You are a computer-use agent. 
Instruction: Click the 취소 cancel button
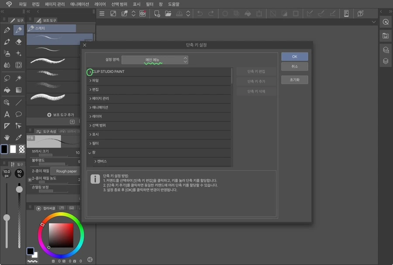294,67
